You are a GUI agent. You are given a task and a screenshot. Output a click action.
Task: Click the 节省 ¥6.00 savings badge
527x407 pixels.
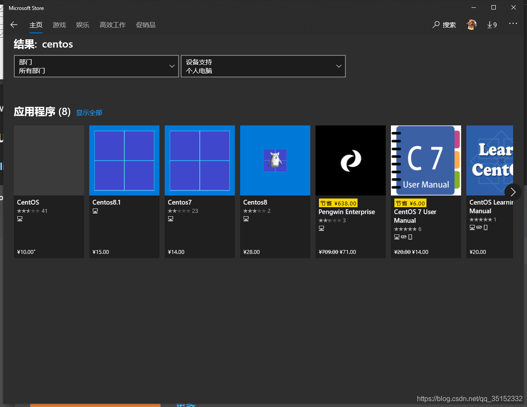(410, 203)
